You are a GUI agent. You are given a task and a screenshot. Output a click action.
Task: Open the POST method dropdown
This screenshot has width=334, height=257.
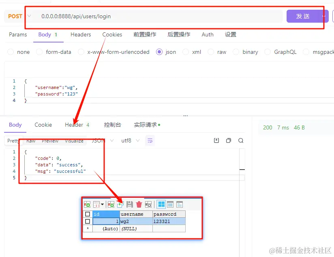pyautogui.click(x=19, y=16)
